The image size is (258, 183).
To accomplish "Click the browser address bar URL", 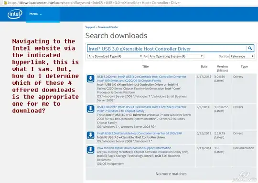I will (94, 3).
